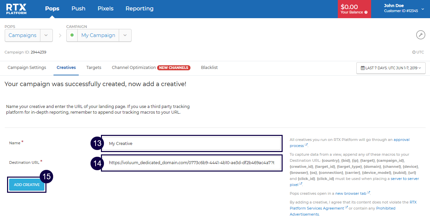Expand the Campaigns dropdown arrow
This screenshot has width=430, height=221.
click(x=46, y=35)
